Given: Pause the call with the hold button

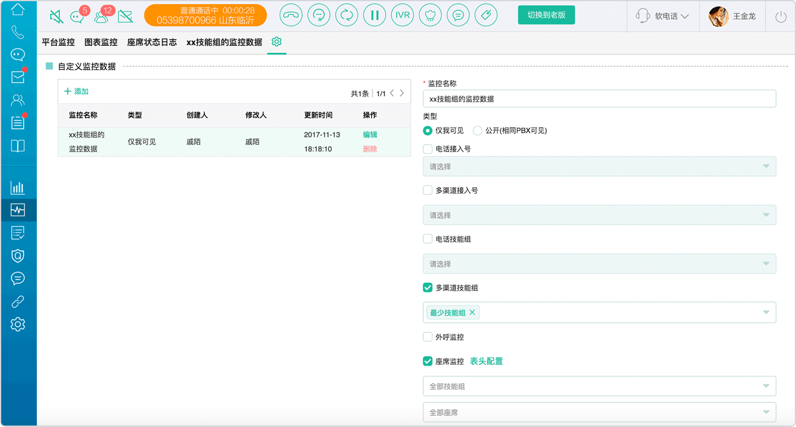Looking at the screenshot, I should 375,15.
